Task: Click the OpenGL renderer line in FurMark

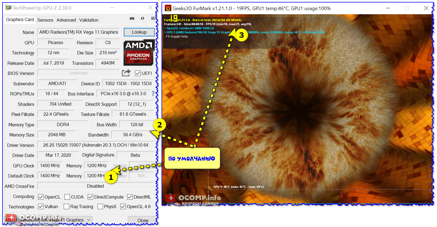Action: click(x=189, y=28)
